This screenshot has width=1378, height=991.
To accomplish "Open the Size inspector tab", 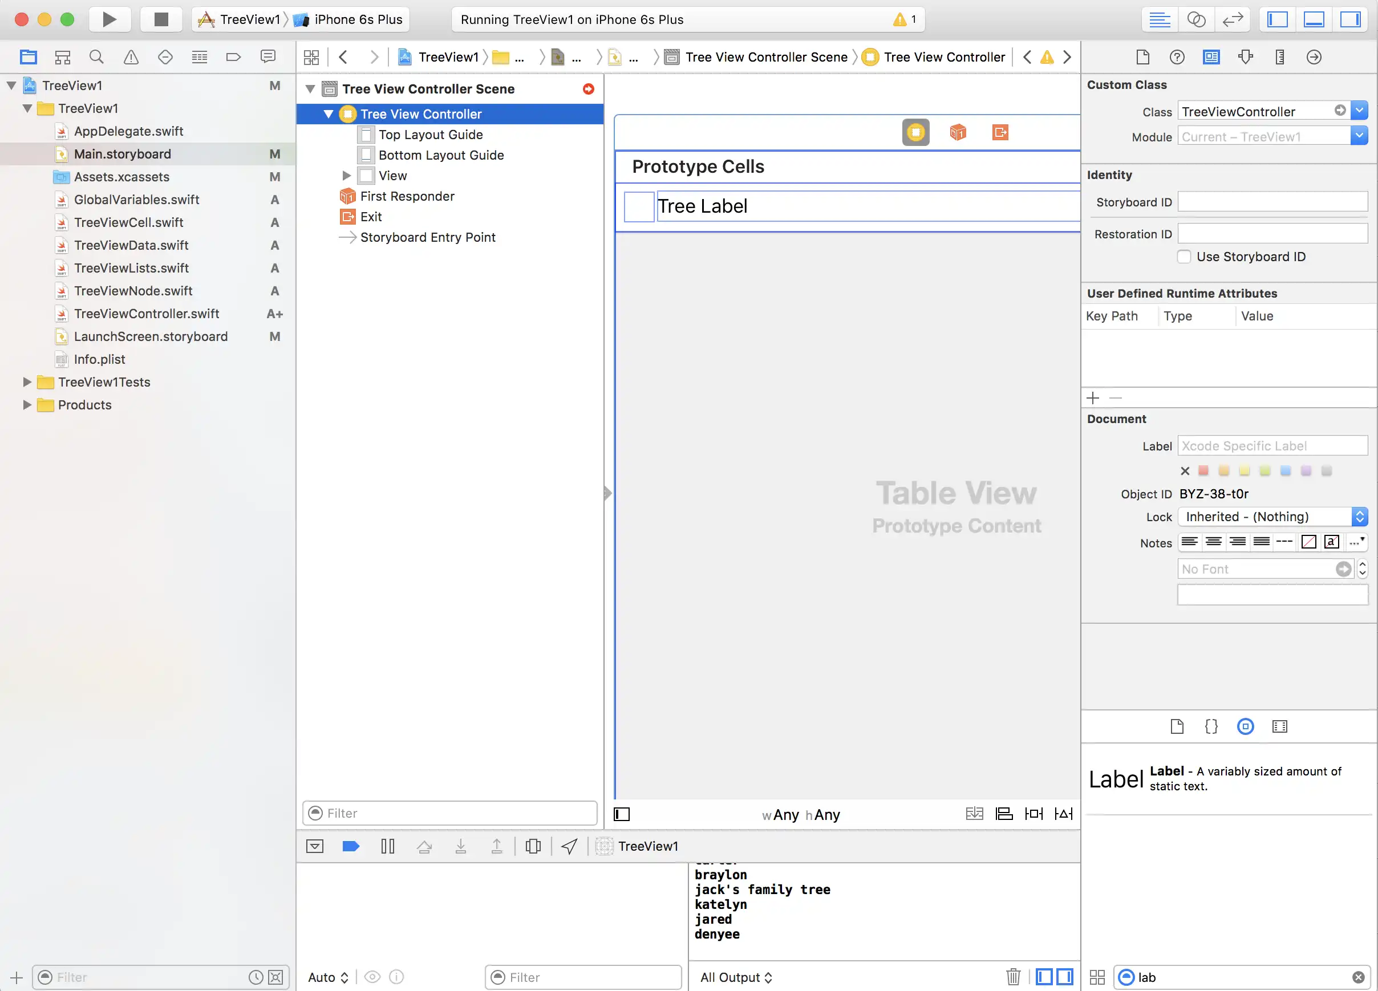I will coord(1279,57).
